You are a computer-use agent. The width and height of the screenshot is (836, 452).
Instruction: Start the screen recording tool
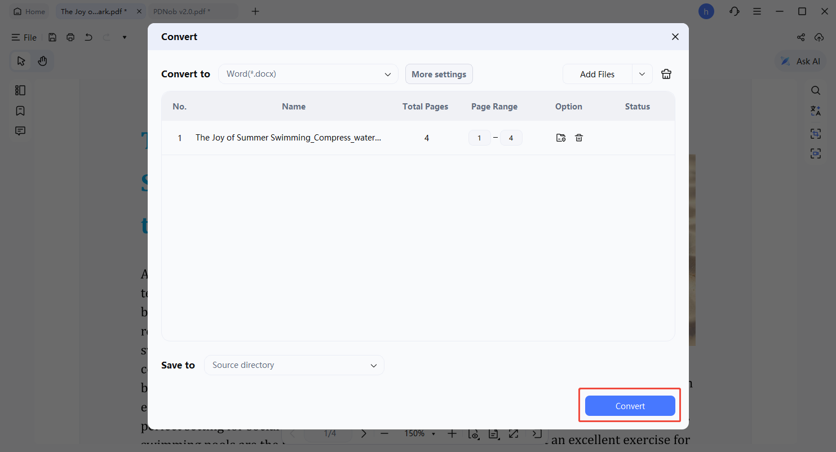(816, 153)
